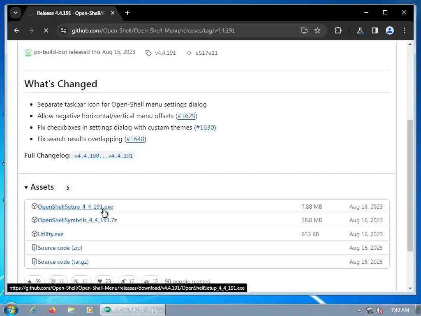The height and width of the screenshot is (316, 421).
Task: Show hidden tray icons arrow
Action: coord(359,310)
